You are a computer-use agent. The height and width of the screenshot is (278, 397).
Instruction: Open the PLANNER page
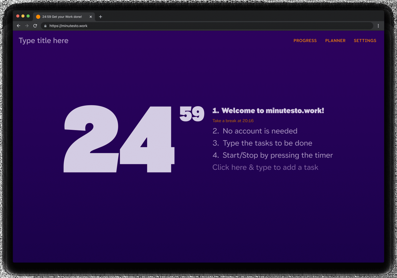(x=335, y=40)
